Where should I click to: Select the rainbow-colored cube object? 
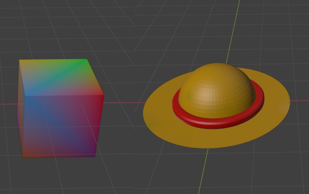[60, 108]
